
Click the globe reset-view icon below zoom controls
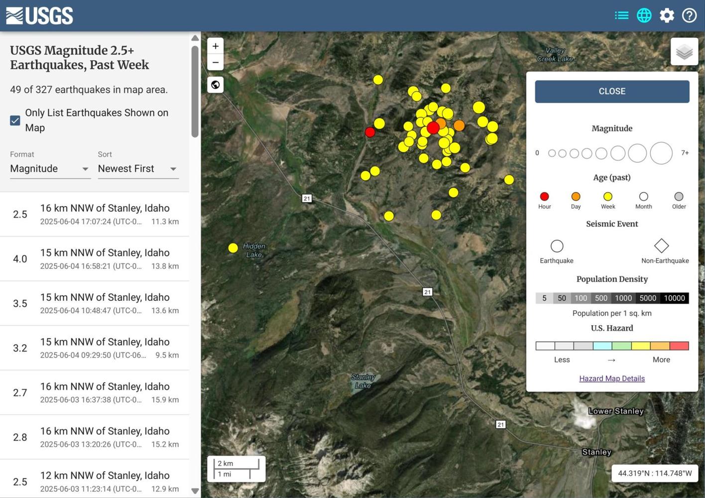pos(215,84)
